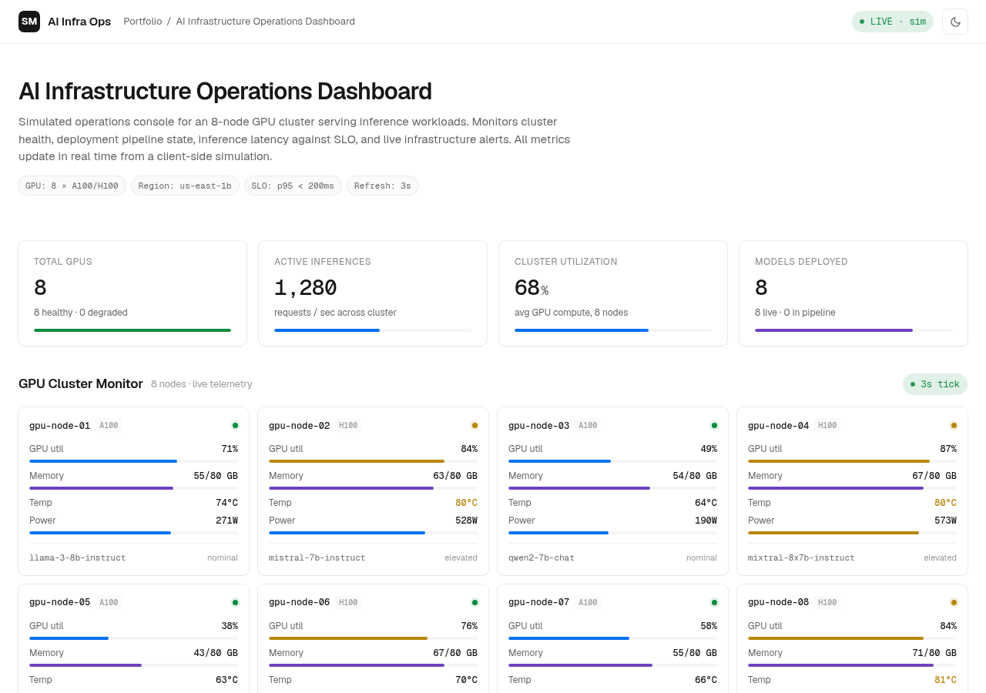This screenshot has width=986, height=693.
Task: Click mistral-7b-instruct model name
Action: 317,557
